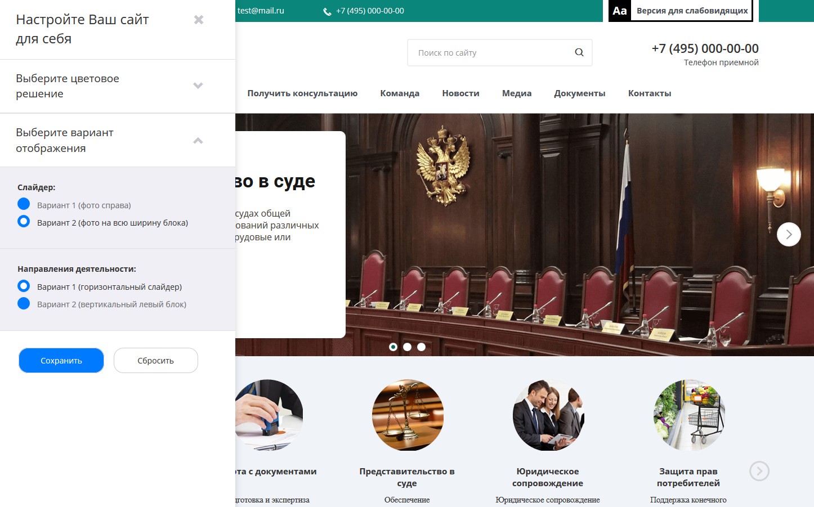Go to next hero slide arrow

788,234
